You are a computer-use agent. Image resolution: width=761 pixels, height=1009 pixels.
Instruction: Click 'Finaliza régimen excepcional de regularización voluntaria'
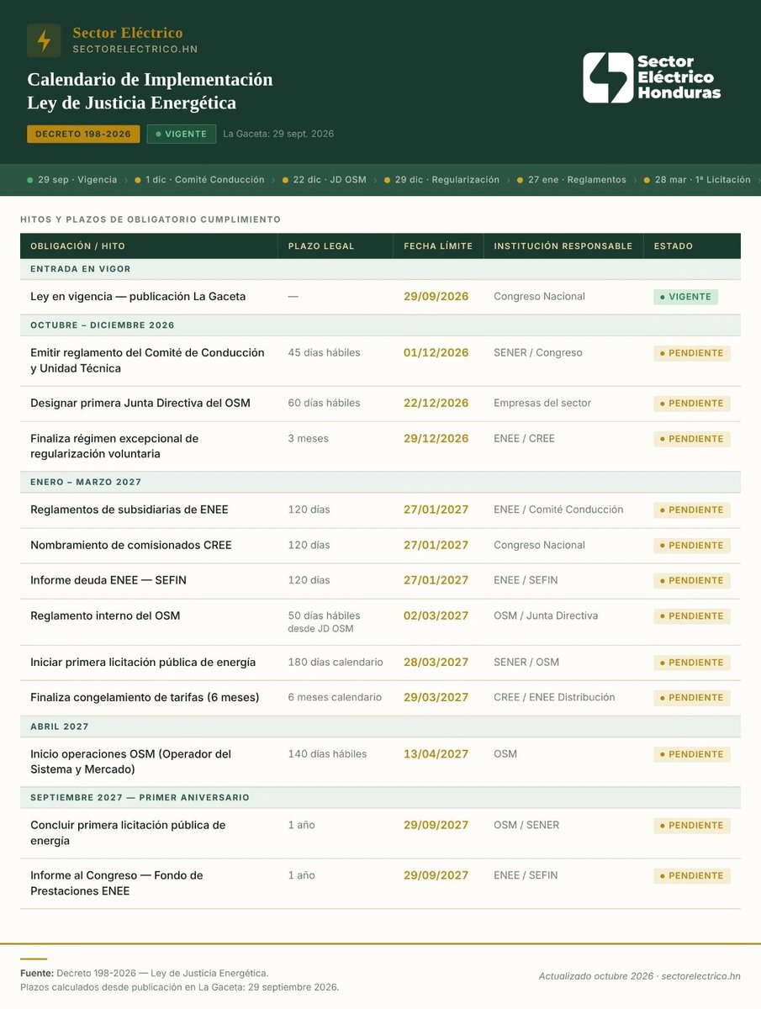tap(114, 446)
